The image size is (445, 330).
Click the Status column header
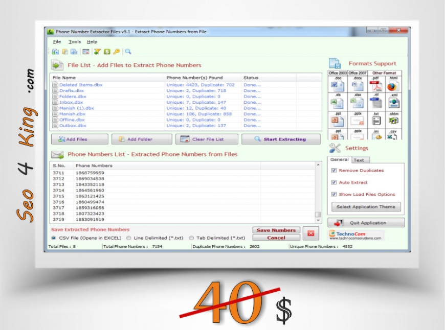coord(269,78)
